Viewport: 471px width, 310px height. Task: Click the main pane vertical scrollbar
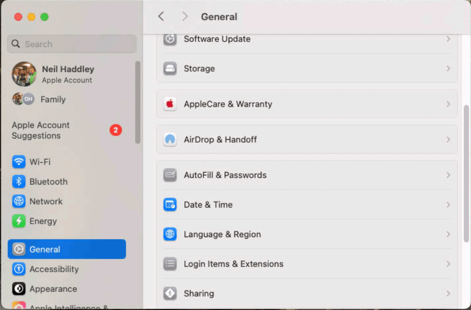tap(466, 173)
